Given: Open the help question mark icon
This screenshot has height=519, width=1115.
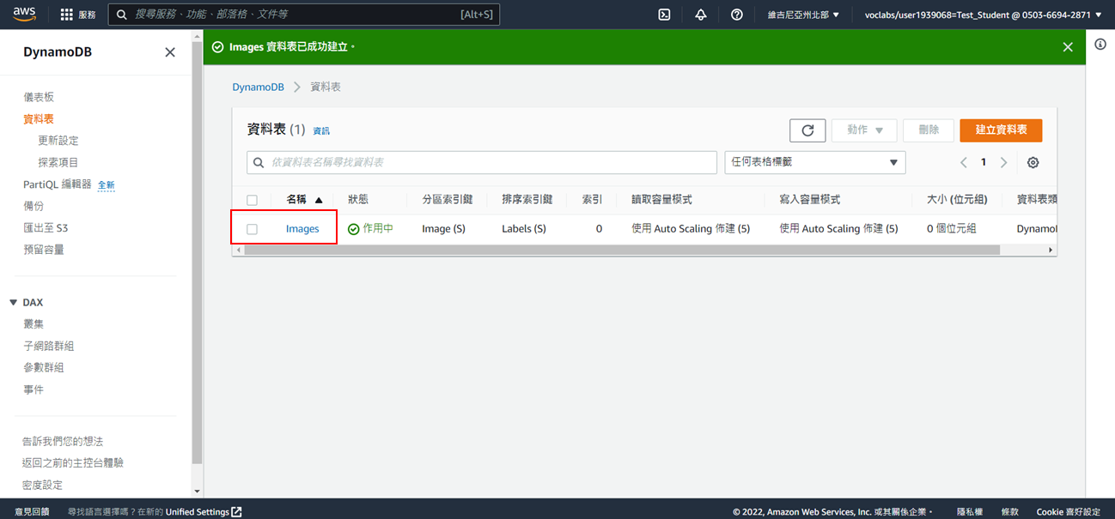Looking at the screenshot, I should point(737,15).
